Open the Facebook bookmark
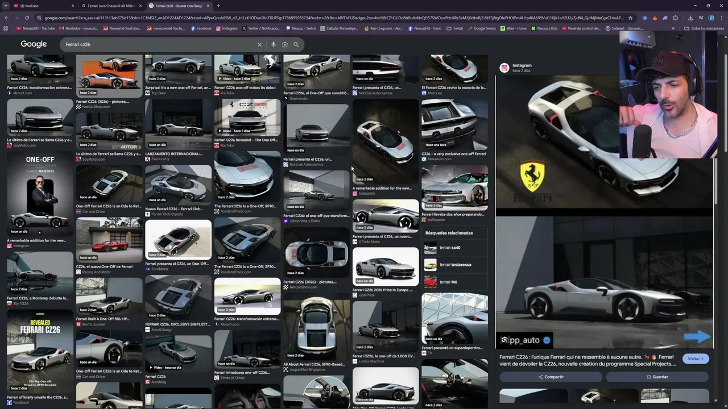Screen dimensions: 728x409 pos(201,28)
